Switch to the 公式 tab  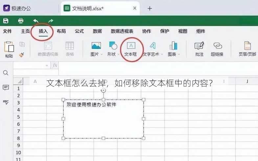pyautogui.click(x=79, y=31)
